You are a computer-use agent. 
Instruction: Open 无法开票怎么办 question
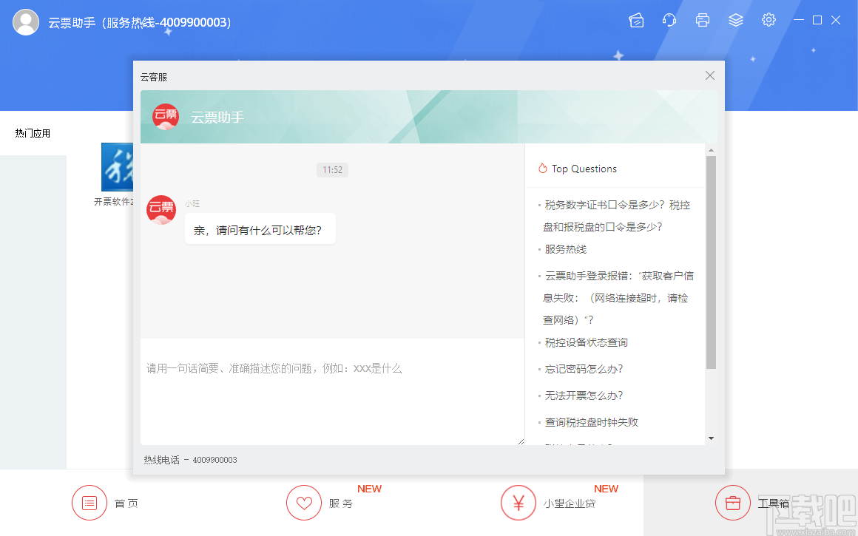pos(584,396)
